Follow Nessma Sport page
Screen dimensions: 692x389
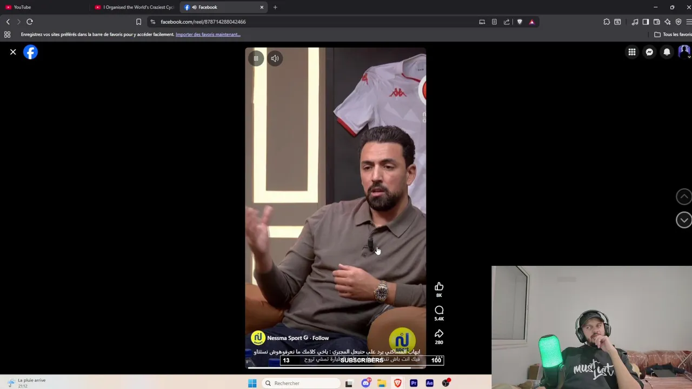320,338
